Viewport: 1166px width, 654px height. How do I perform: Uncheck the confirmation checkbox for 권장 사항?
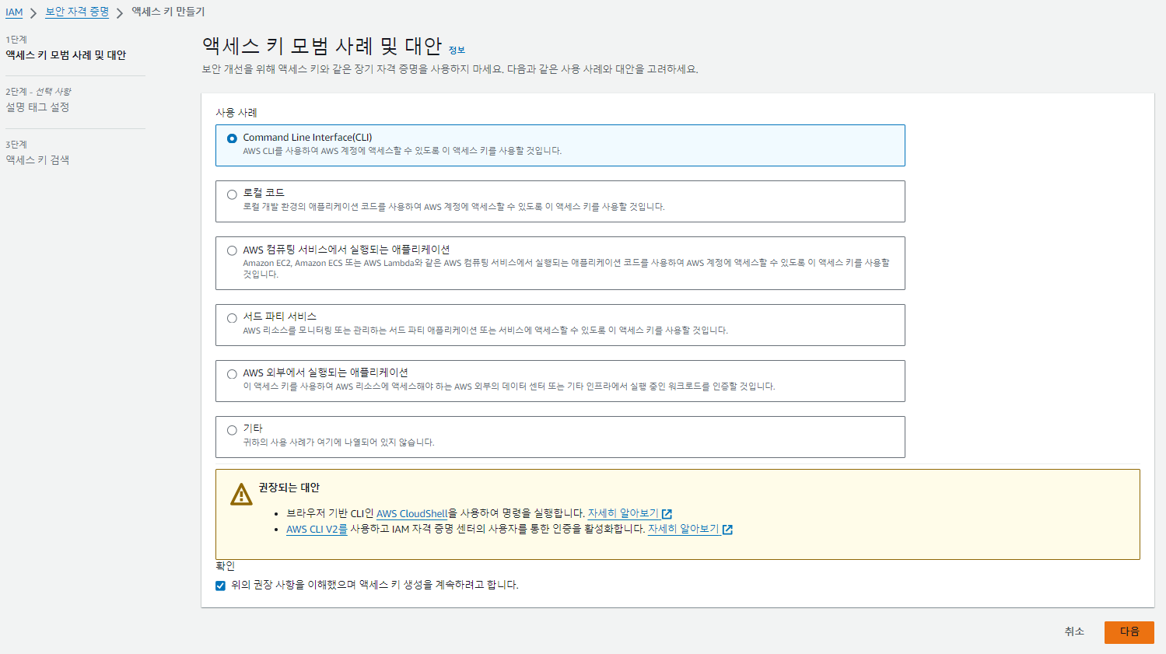[220, 586]
